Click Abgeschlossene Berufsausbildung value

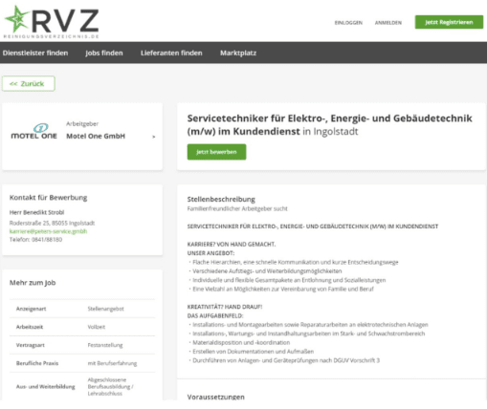point(111,387)
